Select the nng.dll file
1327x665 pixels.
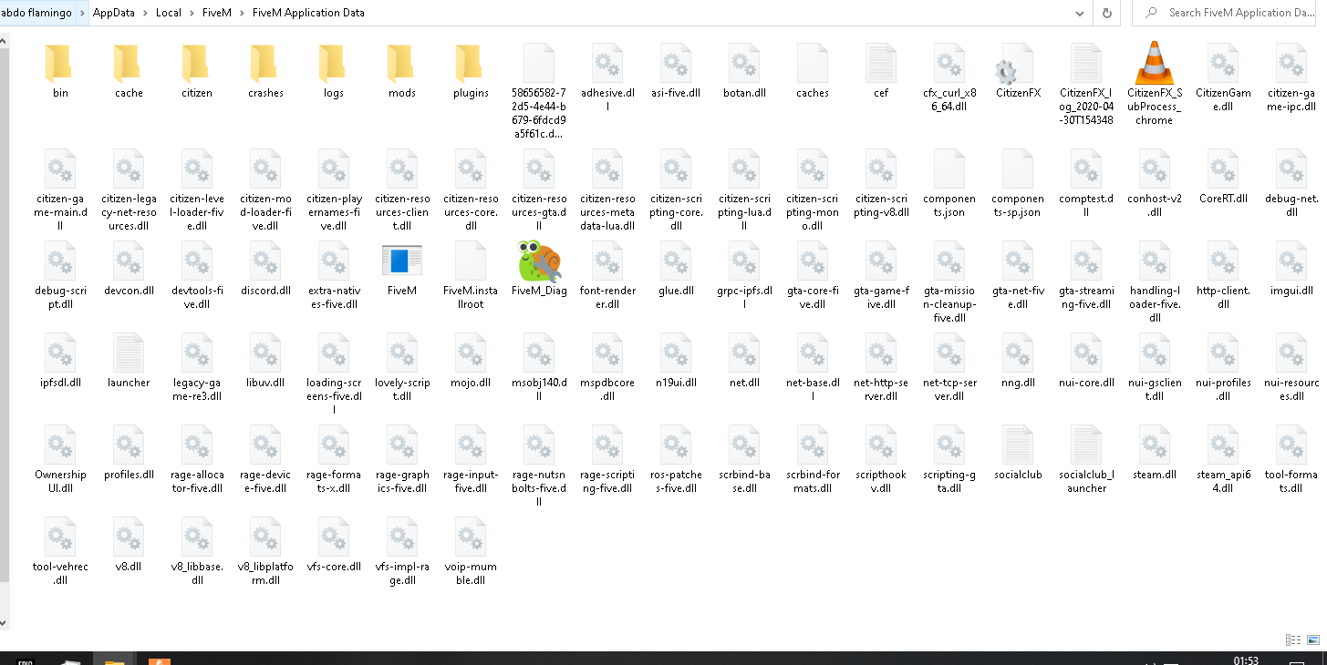[1018, 361]
